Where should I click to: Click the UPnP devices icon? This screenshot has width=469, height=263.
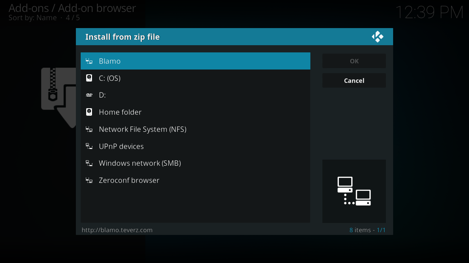tap(89, 146)
